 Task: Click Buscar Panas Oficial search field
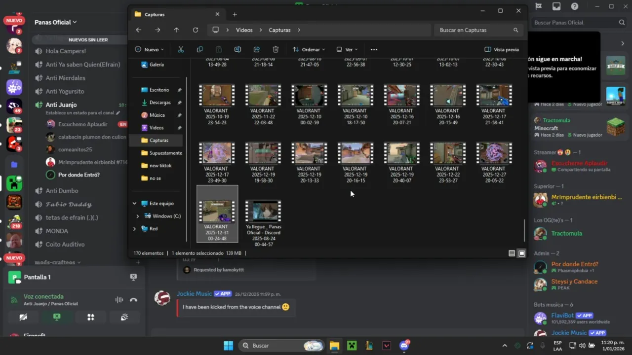pyautogui.click(x=579, y=22)
